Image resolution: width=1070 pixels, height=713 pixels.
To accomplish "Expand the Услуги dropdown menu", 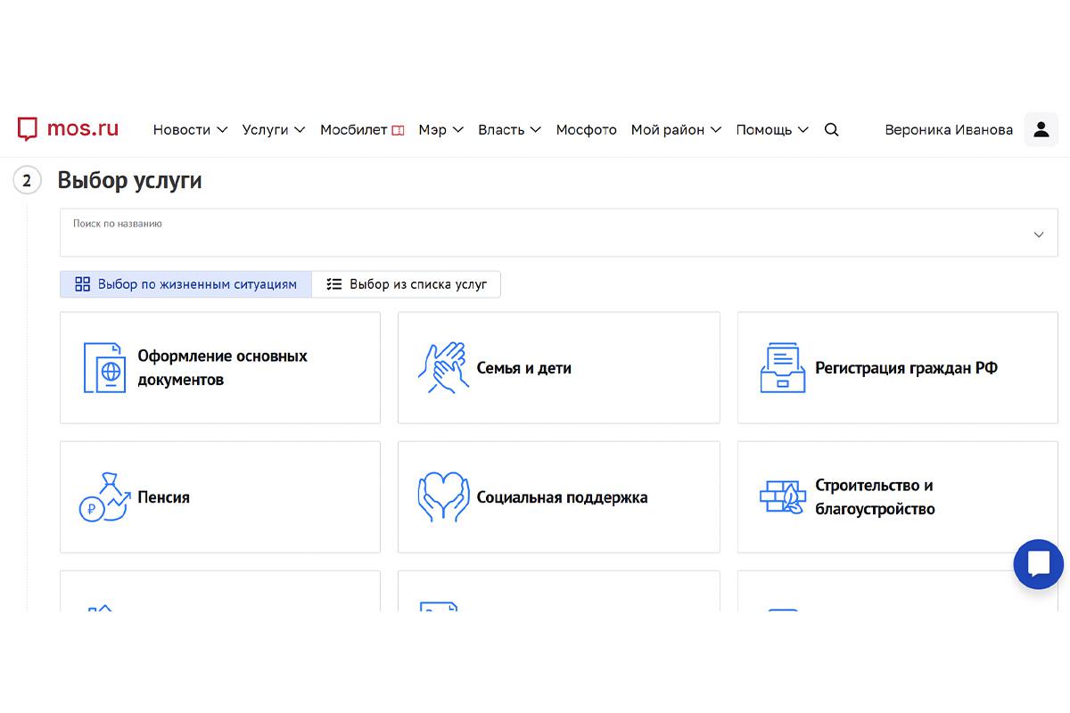I will pos(274,130).
